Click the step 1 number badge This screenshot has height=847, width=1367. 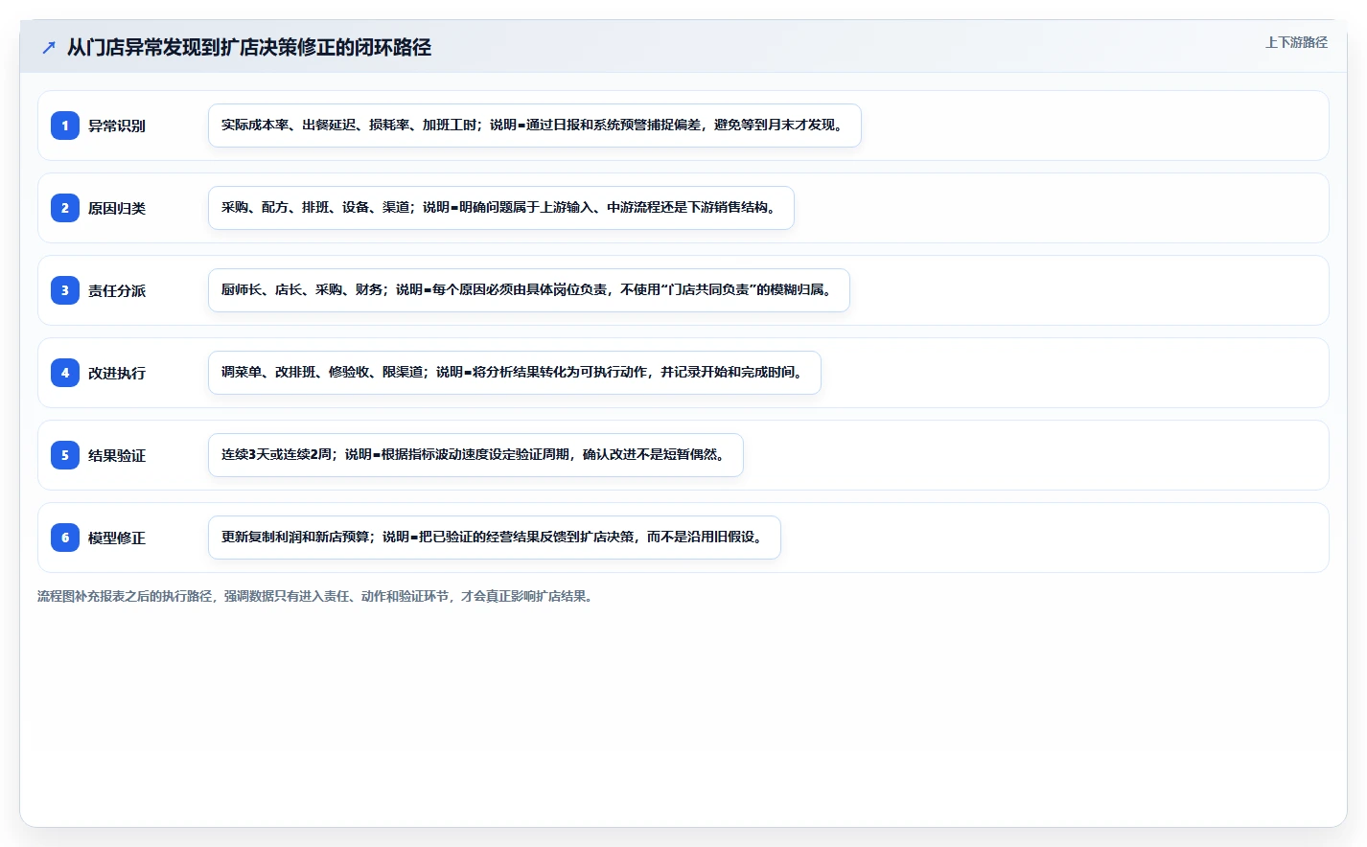point(65,126)
